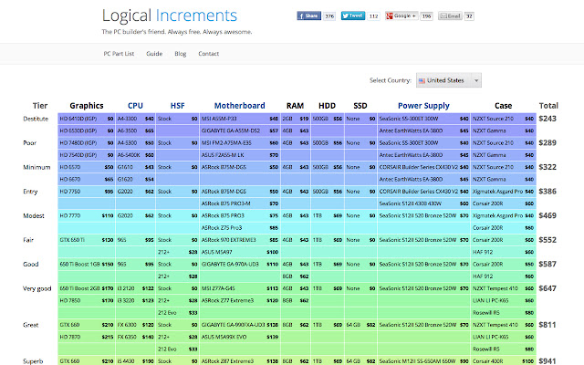Click the Destitute tier label

click(x=36, y=119)
